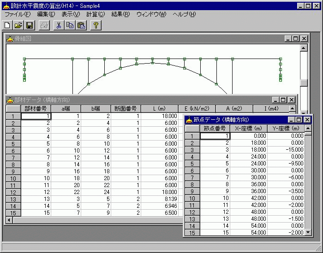Click scroll down arrow in 節点データ window

[308, 233]
